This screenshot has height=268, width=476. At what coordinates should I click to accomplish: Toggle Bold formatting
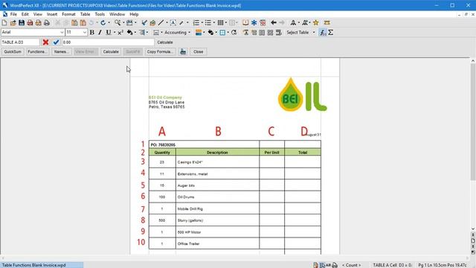pyautogui.click(x=92, y=32)
